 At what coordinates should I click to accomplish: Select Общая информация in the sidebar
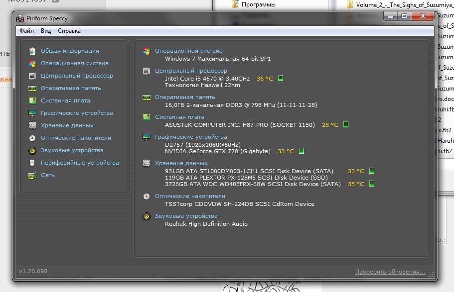pos(70,51)
